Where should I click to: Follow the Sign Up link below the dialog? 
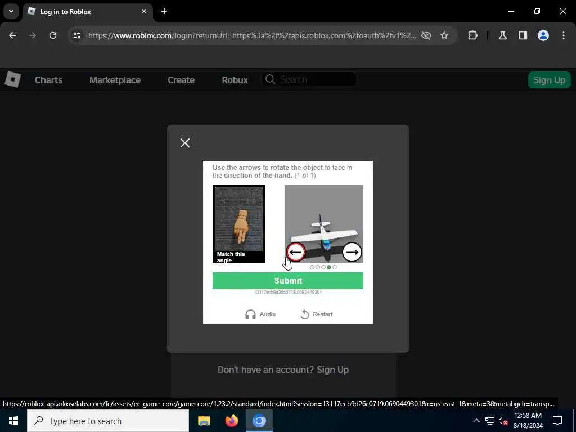[332, 370]
